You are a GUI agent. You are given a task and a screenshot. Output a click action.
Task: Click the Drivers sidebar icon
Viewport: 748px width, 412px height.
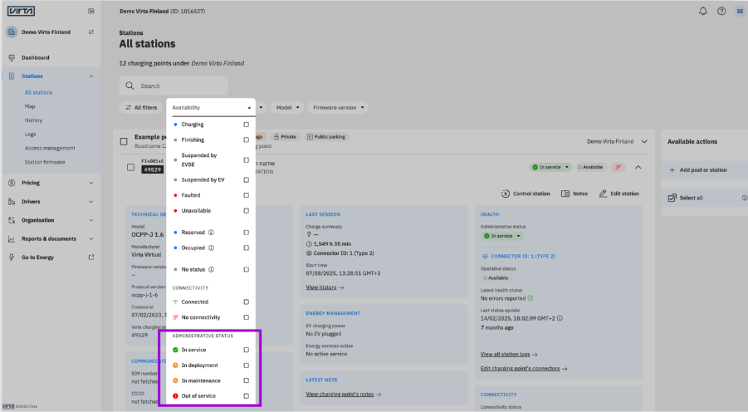(x=12, y=202)
